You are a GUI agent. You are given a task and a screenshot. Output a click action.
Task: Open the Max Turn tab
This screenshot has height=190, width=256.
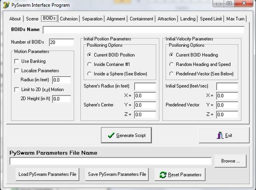(x=235, y=19)
